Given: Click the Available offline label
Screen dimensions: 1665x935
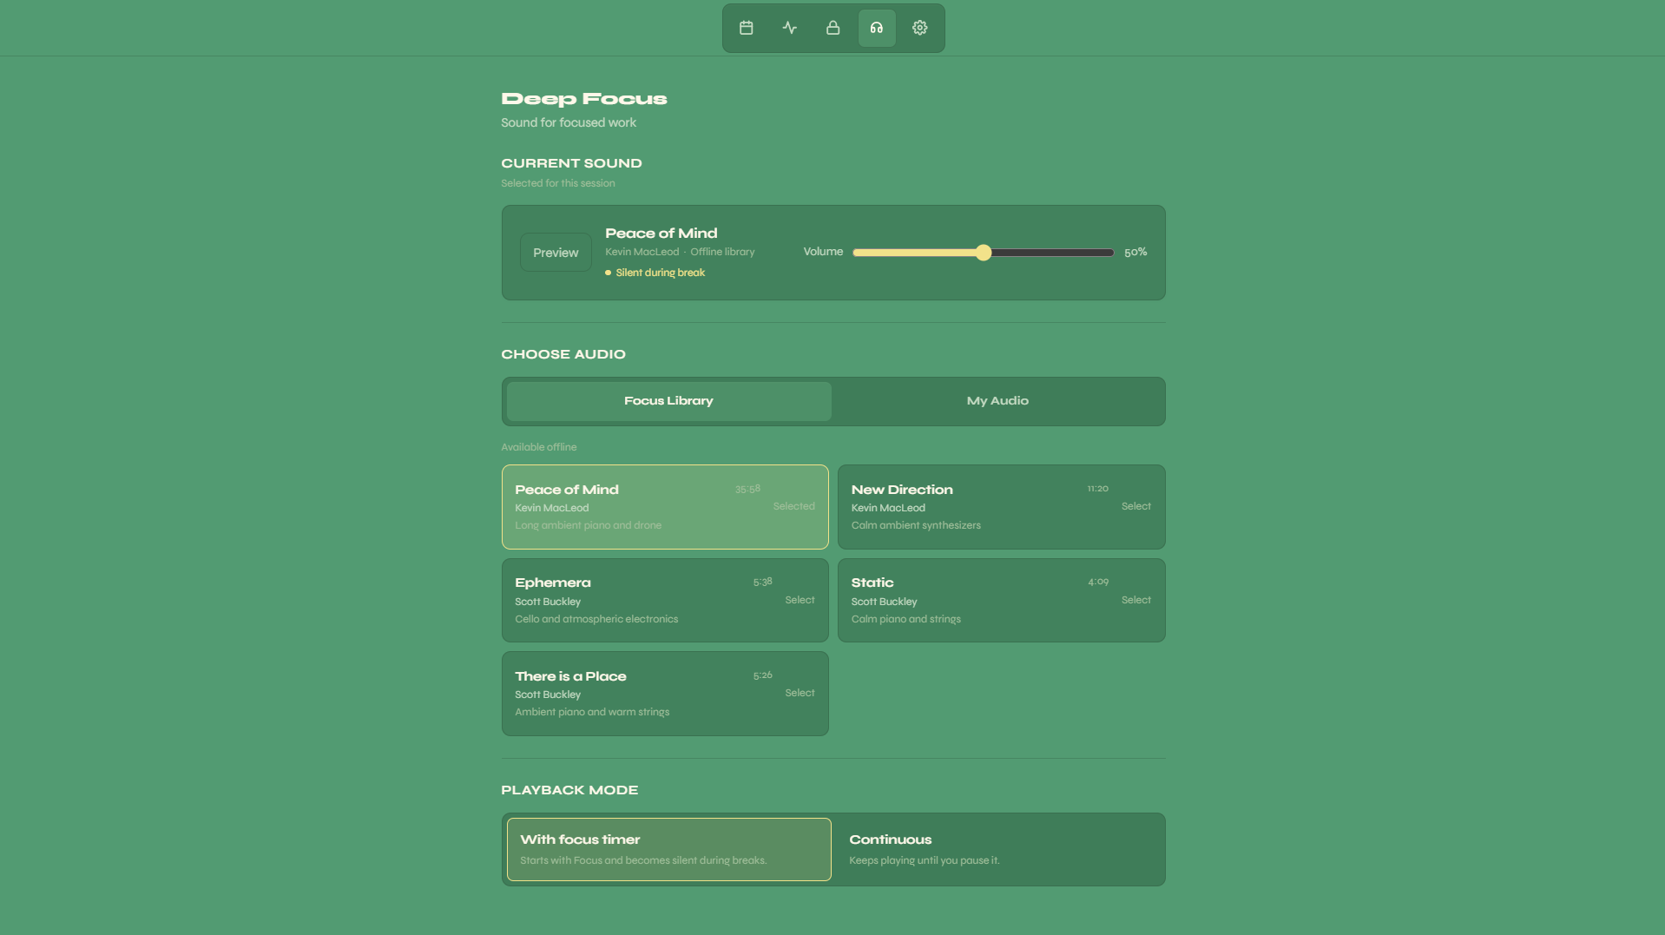Looking at the screenshot, I should pyautogui.click(x=539, y=447).
